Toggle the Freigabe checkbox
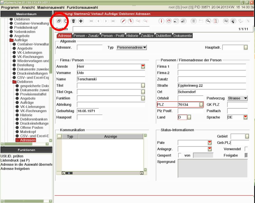Image resolution: width=255 pixels, height=203 pixels. click(246, 155)
